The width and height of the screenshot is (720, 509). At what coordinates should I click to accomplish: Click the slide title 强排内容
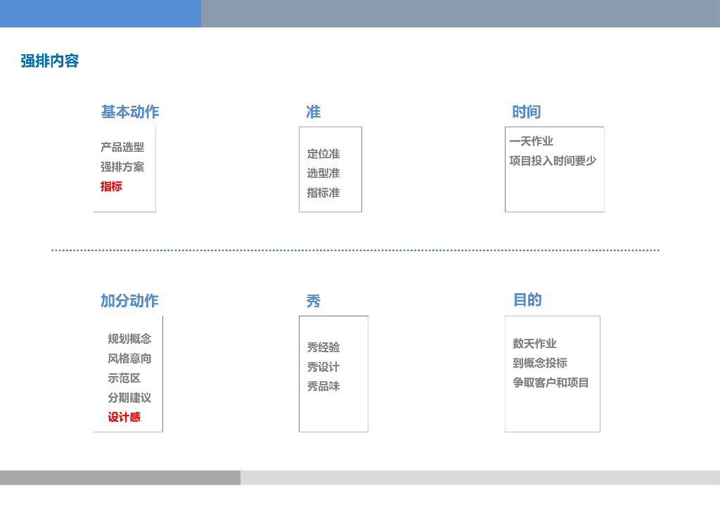[x=50, y=61]
